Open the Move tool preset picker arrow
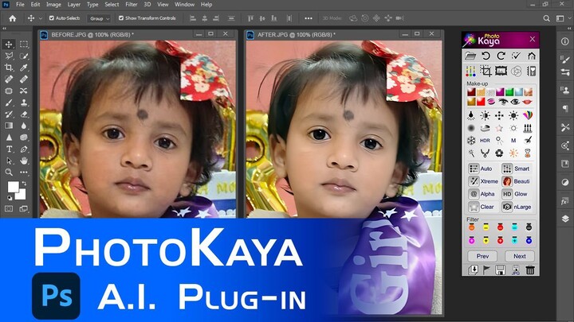Viewport: 574px width, 322px height. [x=41, y=18]
